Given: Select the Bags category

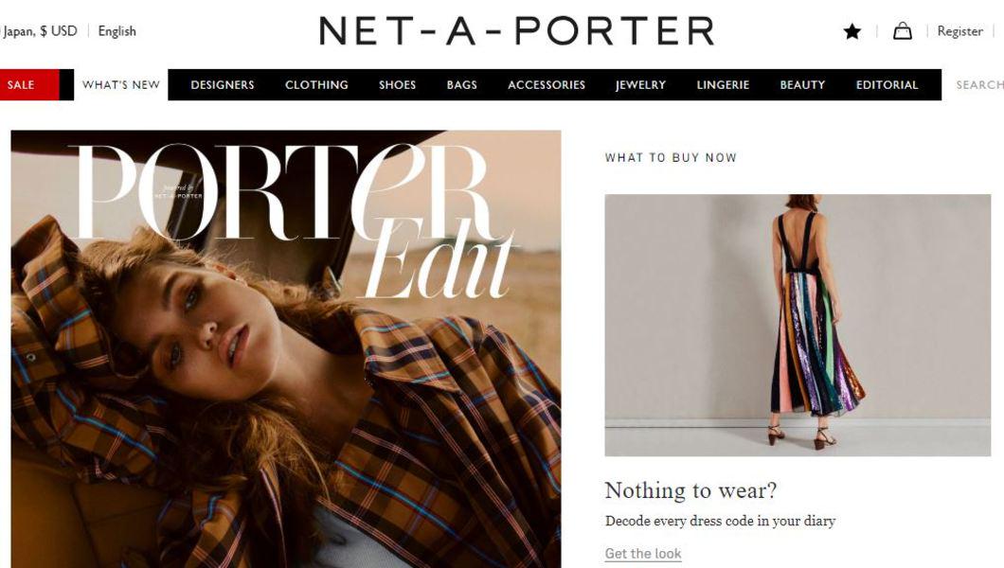Looking at the screenshot, I should pyautogui.click(x=461, y=85).
